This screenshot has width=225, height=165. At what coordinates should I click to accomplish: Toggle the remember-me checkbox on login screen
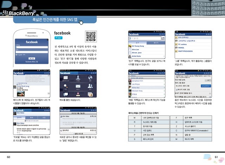(x=16, y=54)
